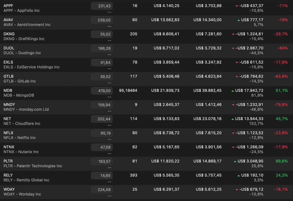
Task: Click the green up arrow in MongoDB row
Action: click(x=233, y=91)
